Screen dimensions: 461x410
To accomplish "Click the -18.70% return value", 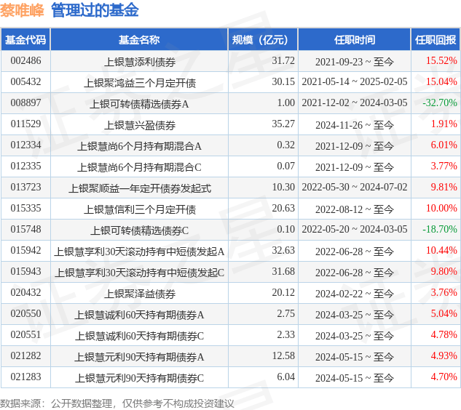I will point(440,230).
